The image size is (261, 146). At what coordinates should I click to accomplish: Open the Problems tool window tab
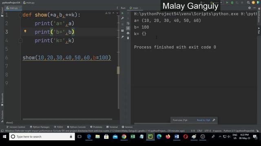click(96, 127)
